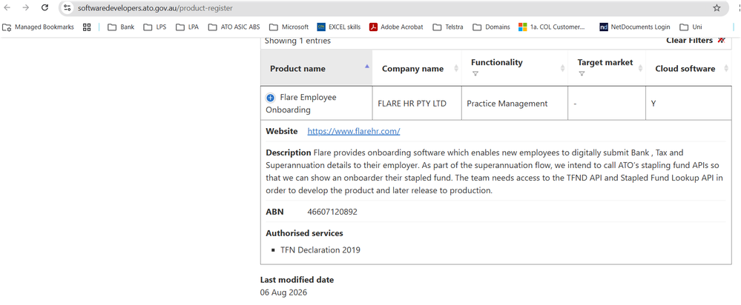This screenshot has height=305, width=741.
Task: Select TFN Declaration 2019 list entry
Action: 321,250
